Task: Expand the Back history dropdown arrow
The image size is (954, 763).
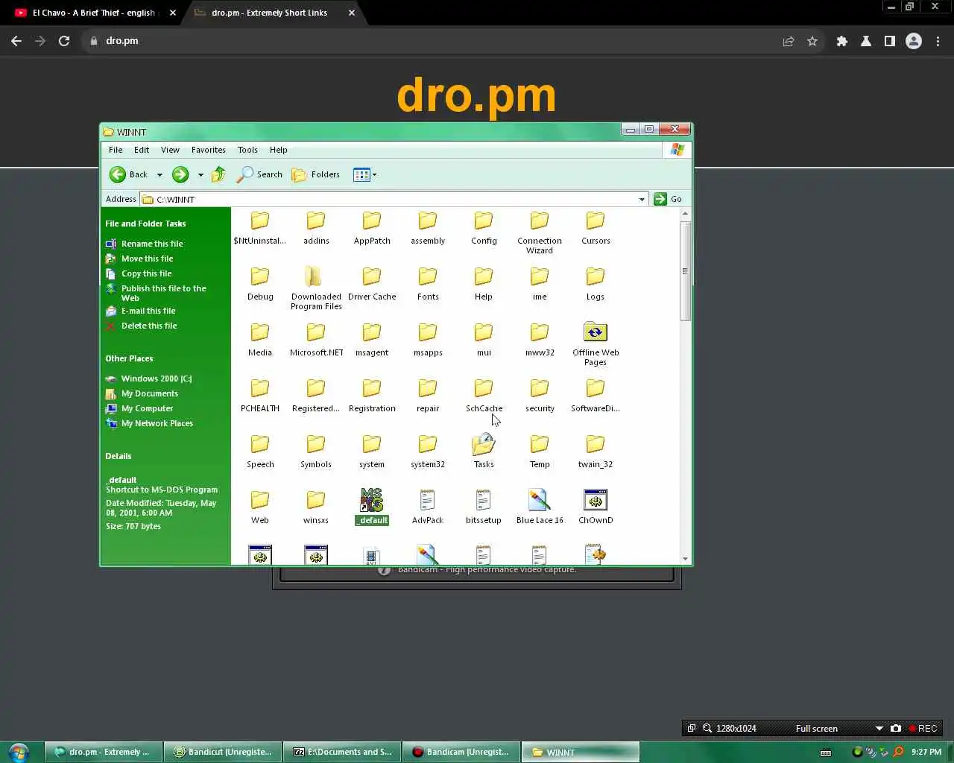Action: click(159, 175)
